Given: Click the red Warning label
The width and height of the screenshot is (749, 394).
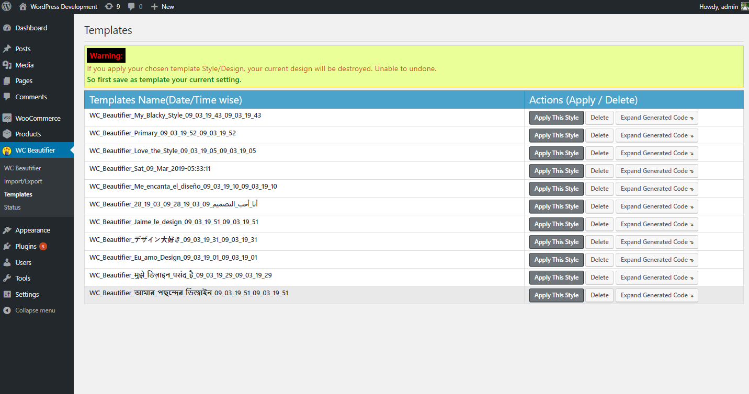Looking at the screenshot, I should click(x=106, y=55).
